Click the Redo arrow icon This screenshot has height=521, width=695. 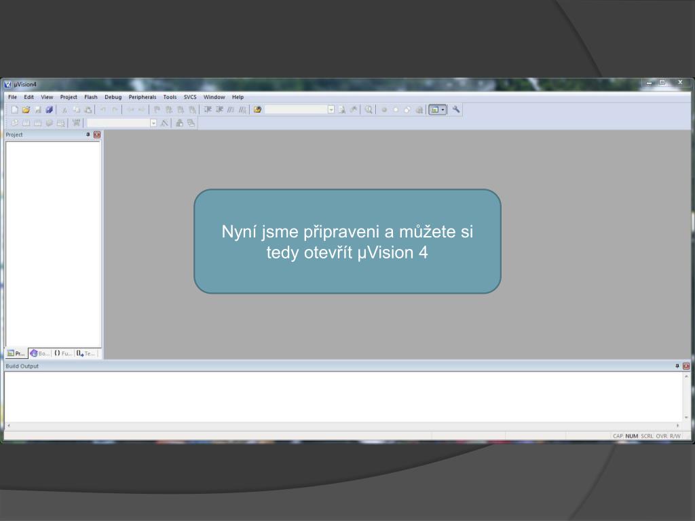[115, 110]
